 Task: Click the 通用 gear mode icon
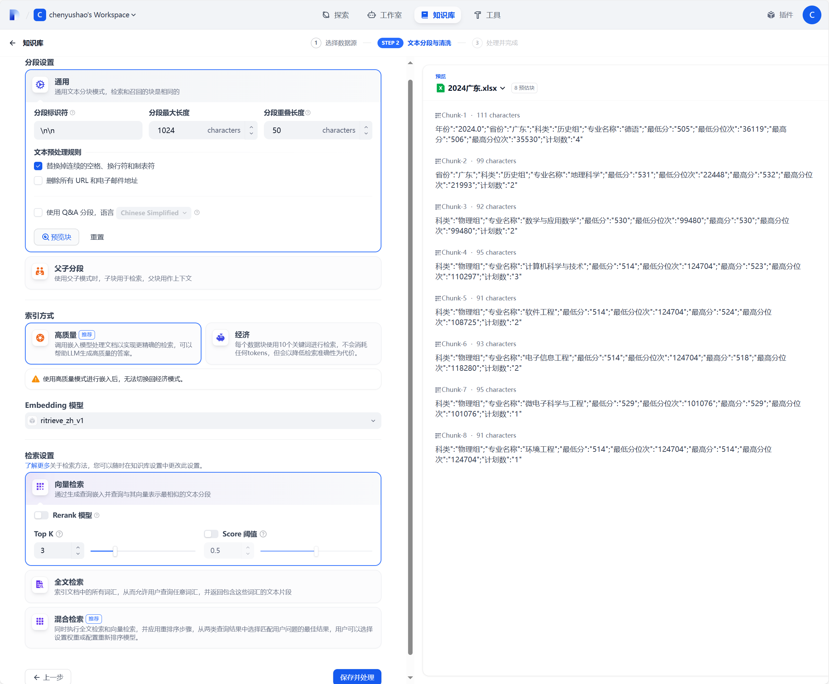pyautogui.click(x=40, y=85)
